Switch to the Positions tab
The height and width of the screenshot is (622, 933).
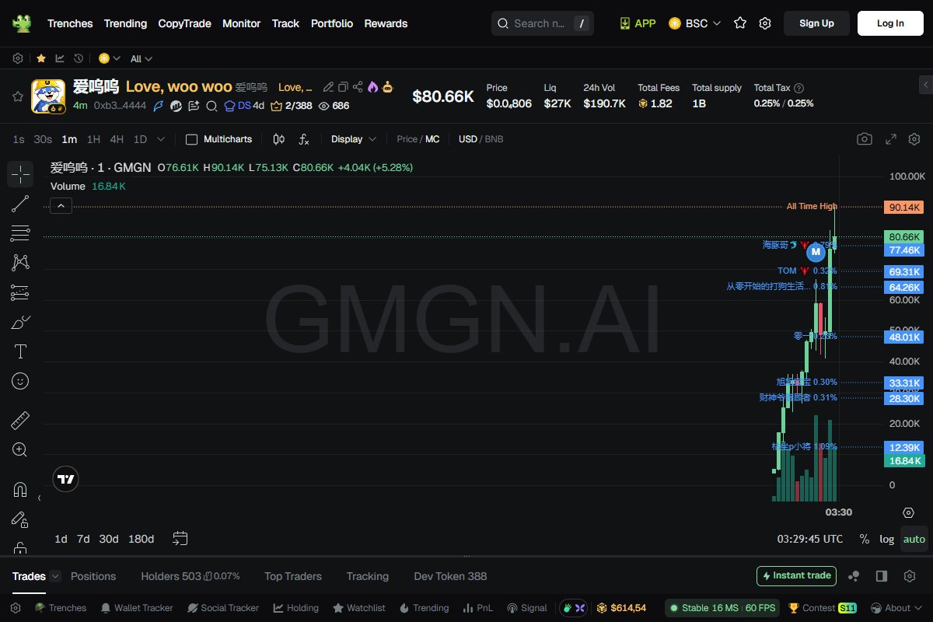tap(93, 576)
